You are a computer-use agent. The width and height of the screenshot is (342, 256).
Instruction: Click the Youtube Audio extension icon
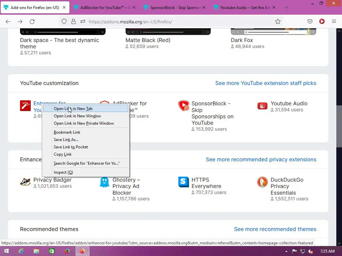click(x=263, y=106)
